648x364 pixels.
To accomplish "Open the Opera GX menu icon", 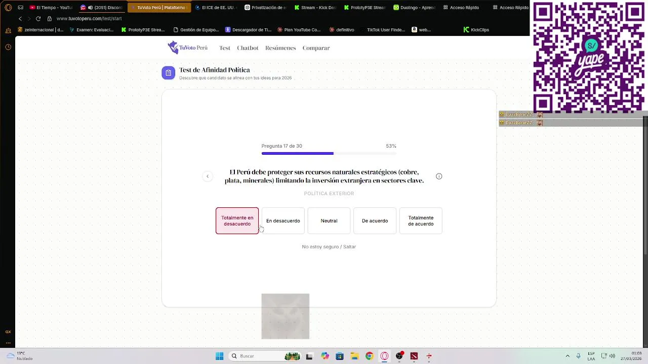I will (8, 8).
